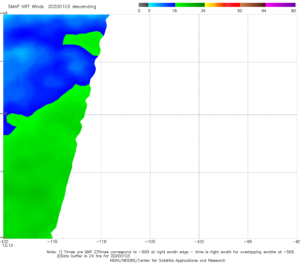Click the '64' color bar label

click(x=264, y=11)
